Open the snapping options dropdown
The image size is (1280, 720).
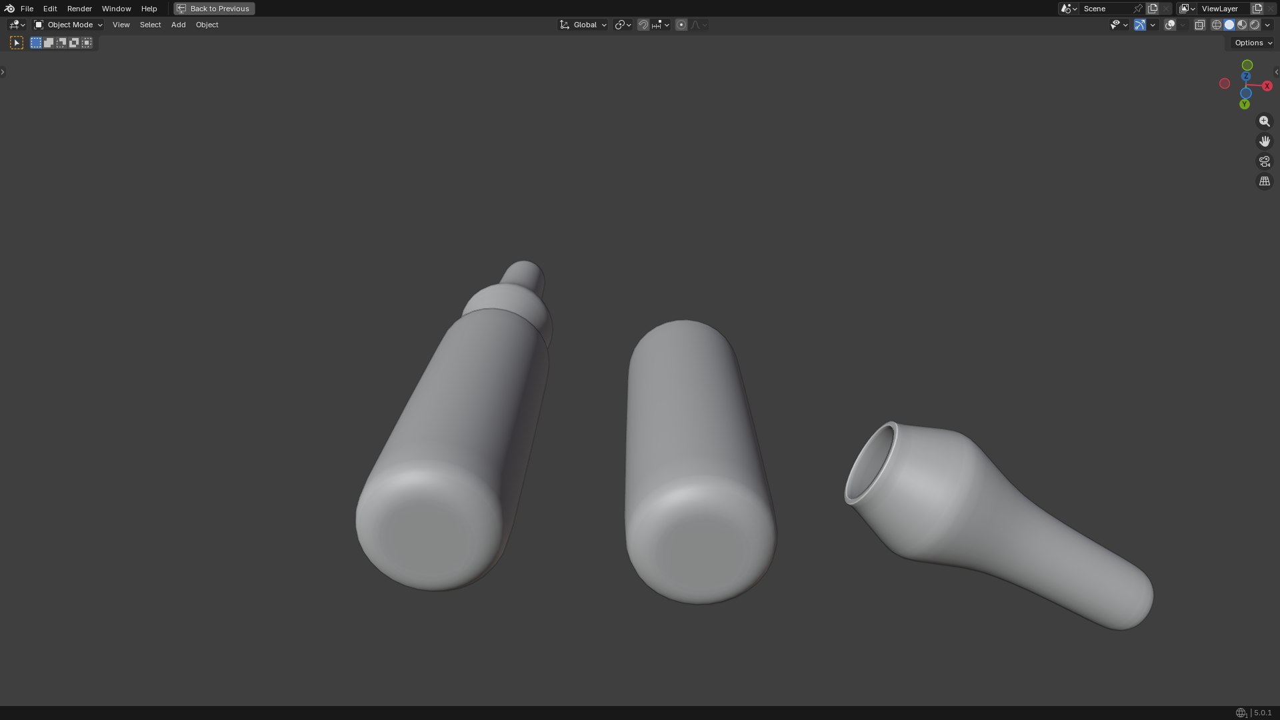point(661,25)
